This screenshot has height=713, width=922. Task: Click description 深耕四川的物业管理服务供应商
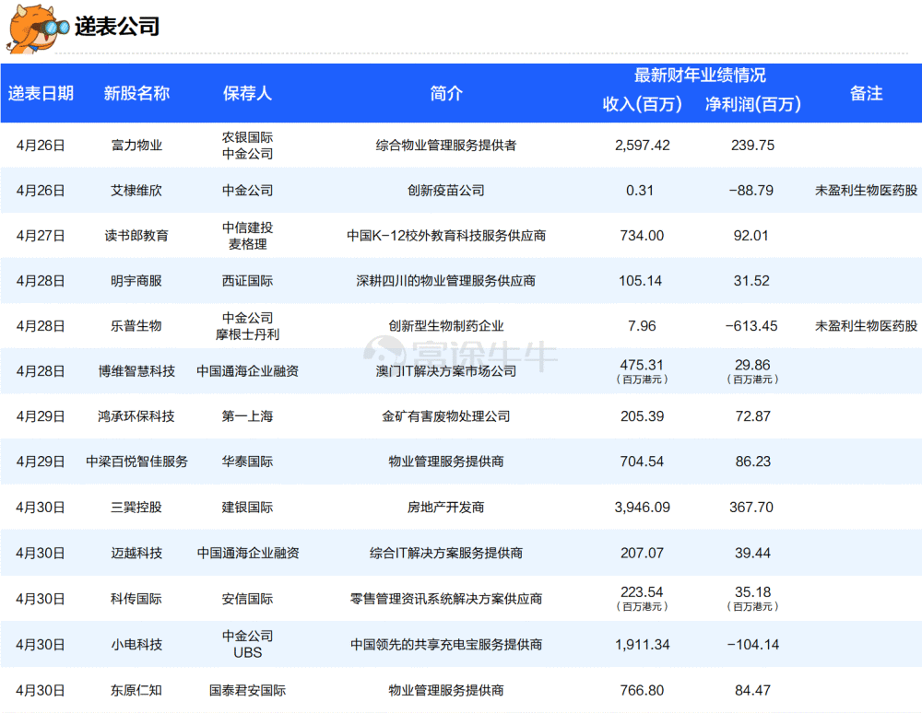(446, 281)
